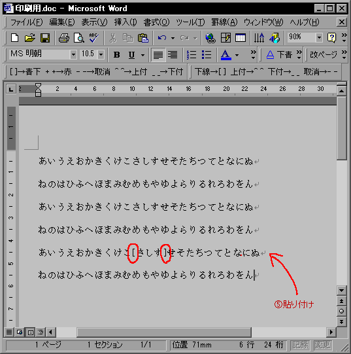The width and height of the screenshot is (351, 354).
Task: Click the 上付→^^ macro button
Action: coord(247,72)
